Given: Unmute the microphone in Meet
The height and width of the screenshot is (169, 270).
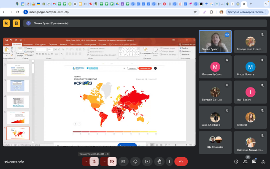Looking at the screenshot, I should pyautogui.click(x=94, y=161).
